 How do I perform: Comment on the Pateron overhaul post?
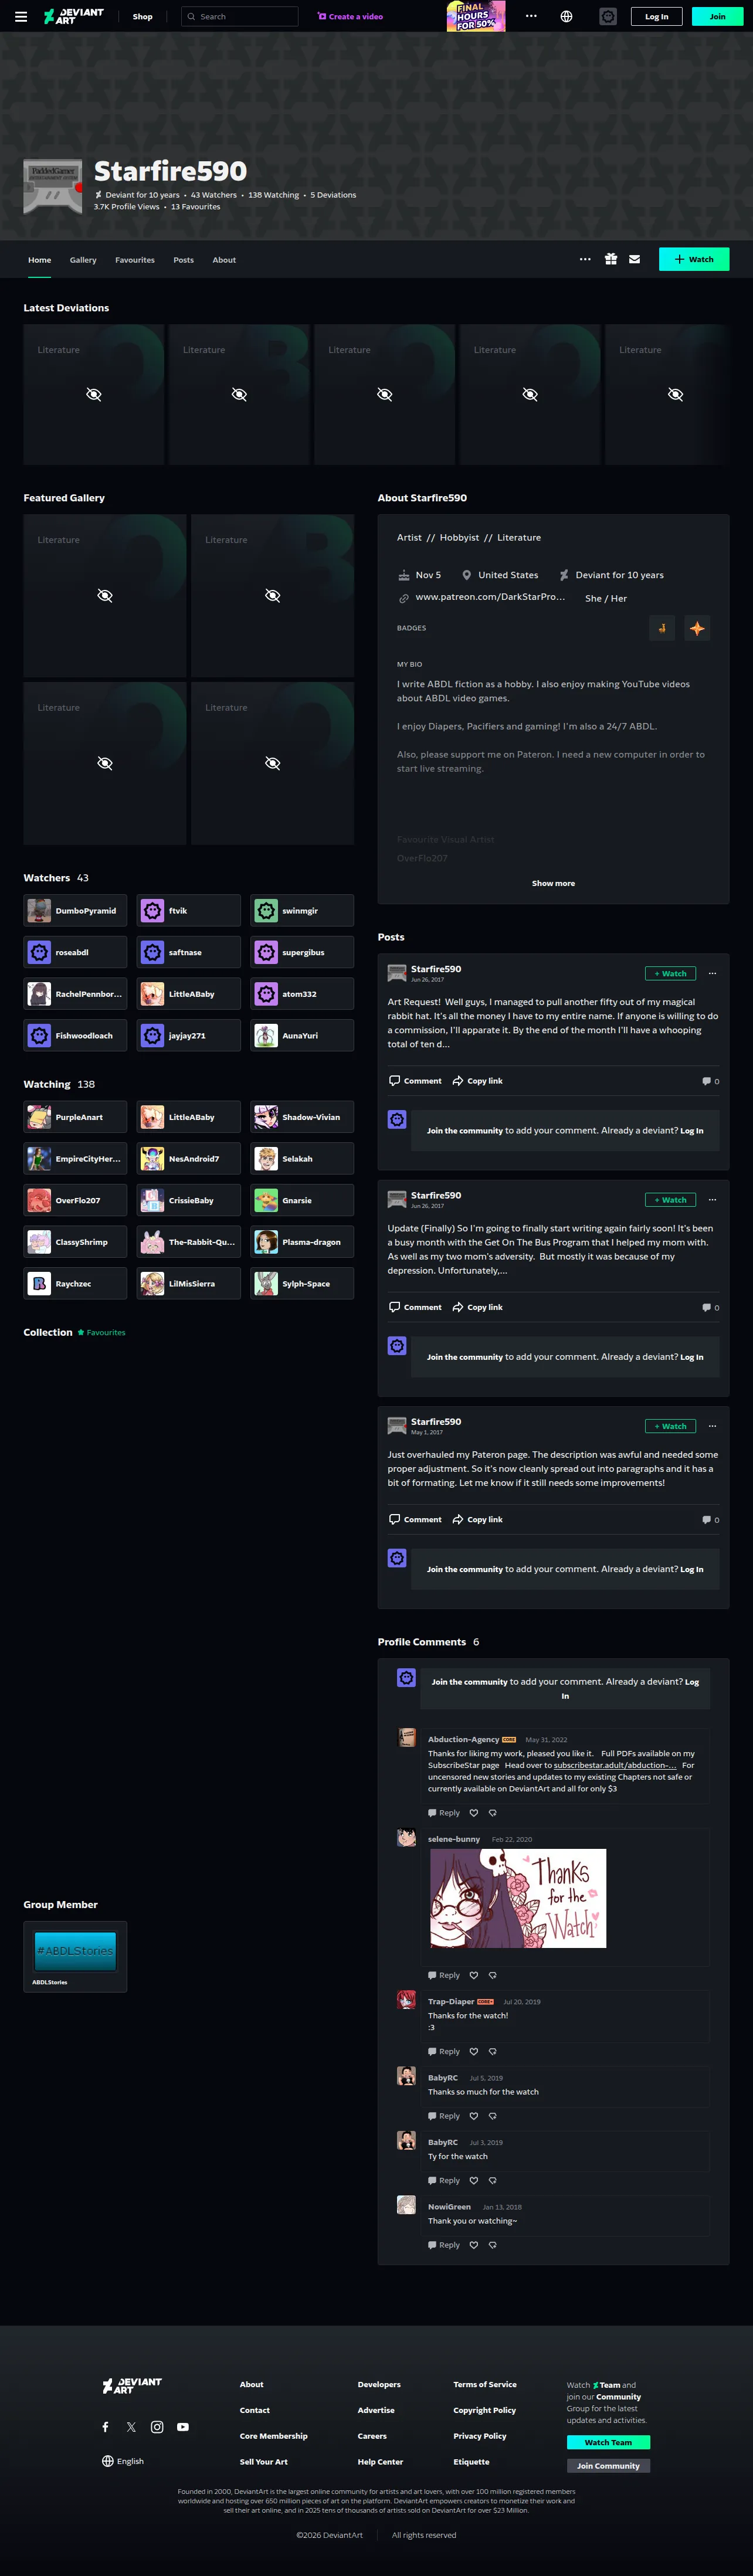(x=415, y=1519)
